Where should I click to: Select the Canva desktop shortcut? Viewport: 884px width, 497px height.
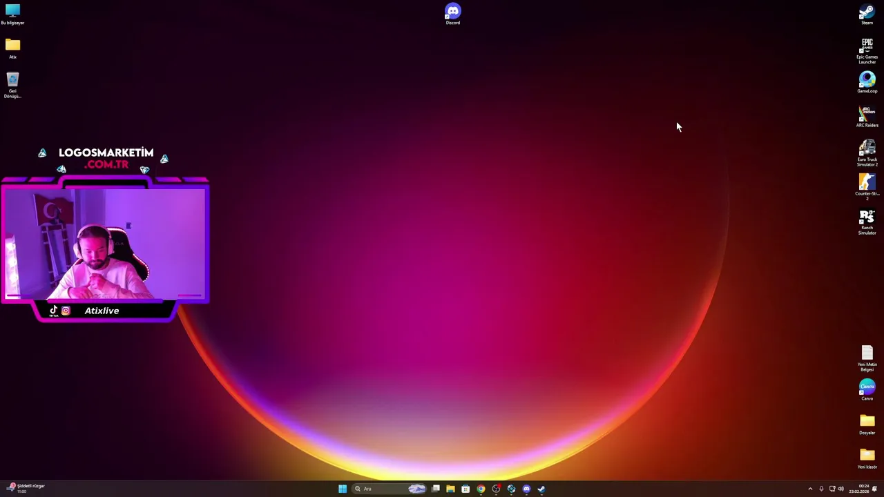(867, 391)
